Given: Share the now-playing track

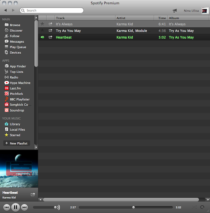Looking at the screenshot, I should pyautogui.click(x=33, y=194).
